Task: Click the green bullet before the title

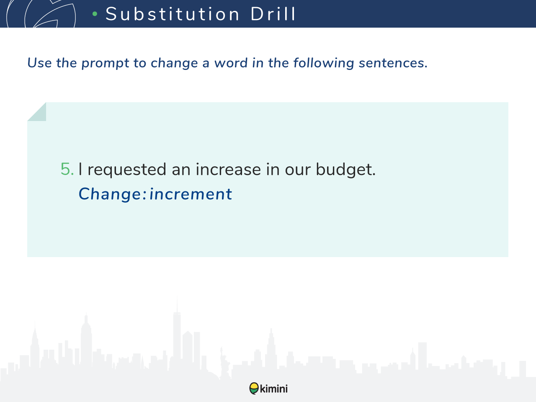Action: coord(95,14)
